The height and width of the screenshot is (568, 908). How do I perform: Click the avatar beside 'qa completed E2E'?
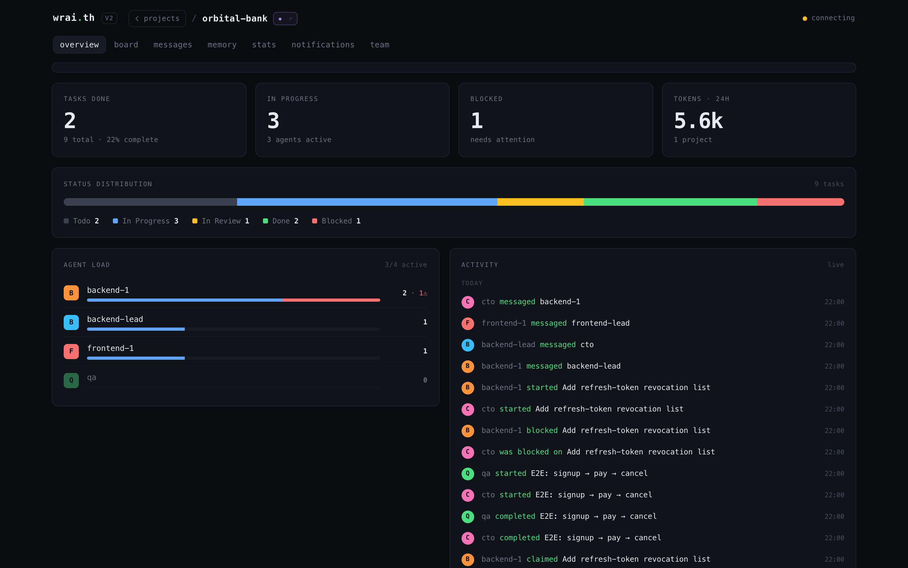point(468,516)
